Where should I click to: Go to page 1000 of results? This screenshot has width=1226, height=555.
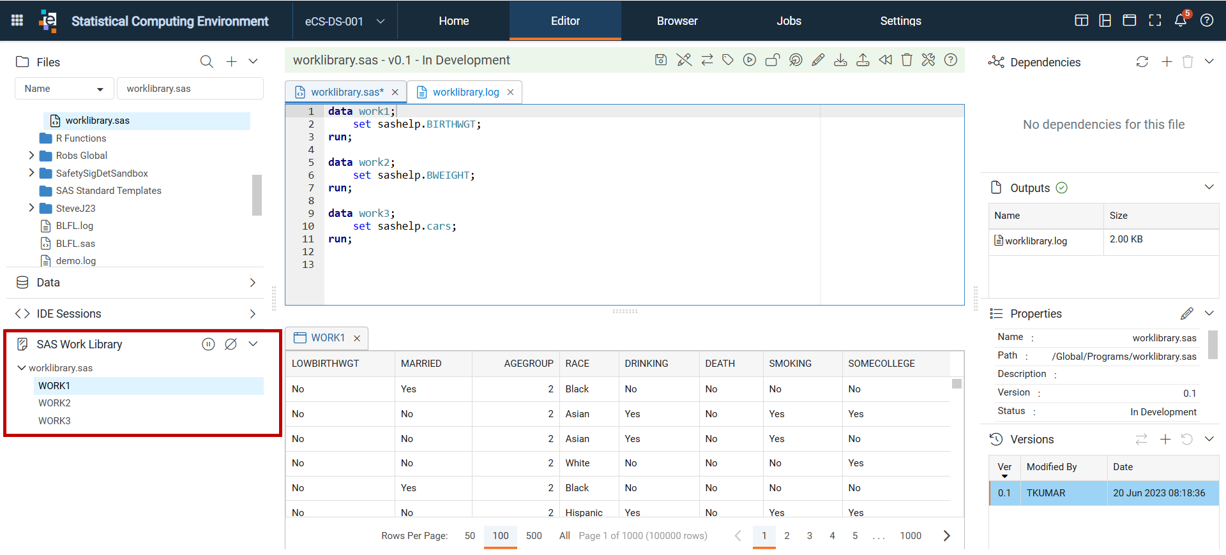point(911,536)
